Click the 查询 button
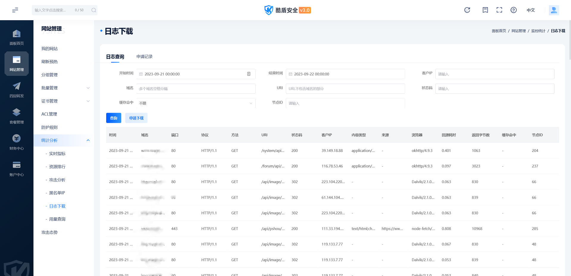 (x=114, y=118)
